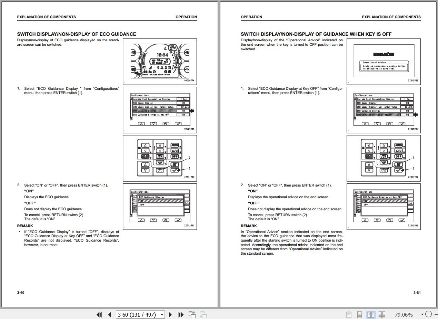This screenshot has height=319, width=438.
Task: Click the go to previous view icon
Action: (x=192, y=315)
